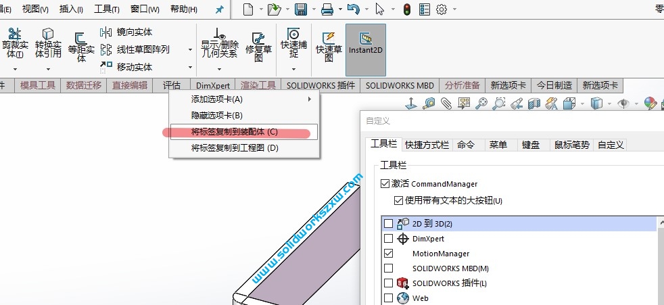Open dropdown arrow under 转换实体引用
The width and height of the screenshot is (664, 305).
(48, 69)
